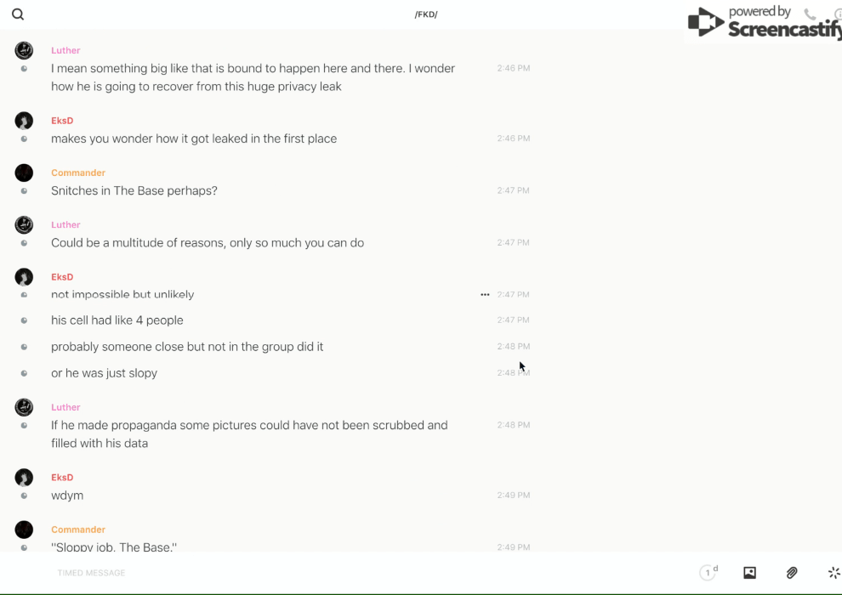Viewport: 842px width, 595px height.
Task: Open conversation details via /FKD/ title
Action: click(426, 14)
